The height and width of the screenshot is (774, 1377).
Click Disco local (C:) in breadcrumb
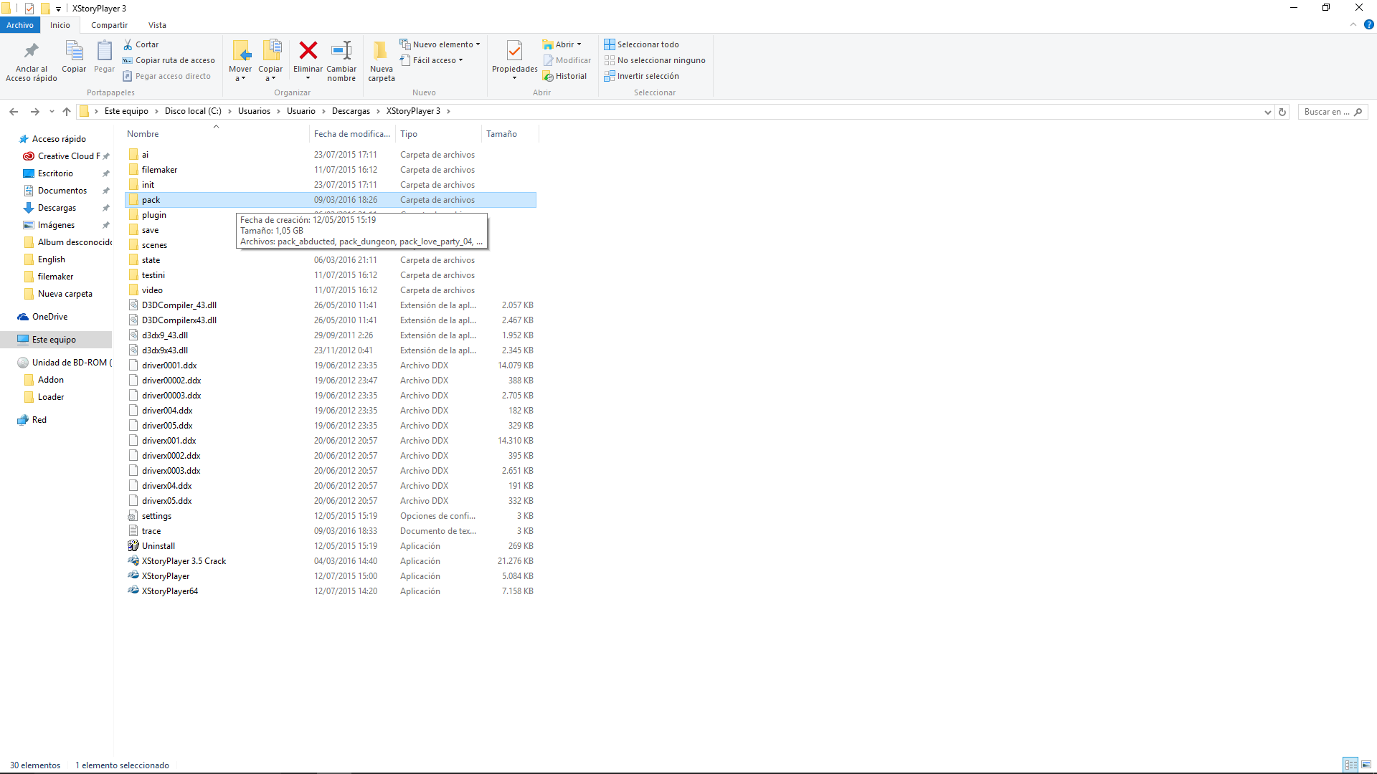tap(193, 111)
